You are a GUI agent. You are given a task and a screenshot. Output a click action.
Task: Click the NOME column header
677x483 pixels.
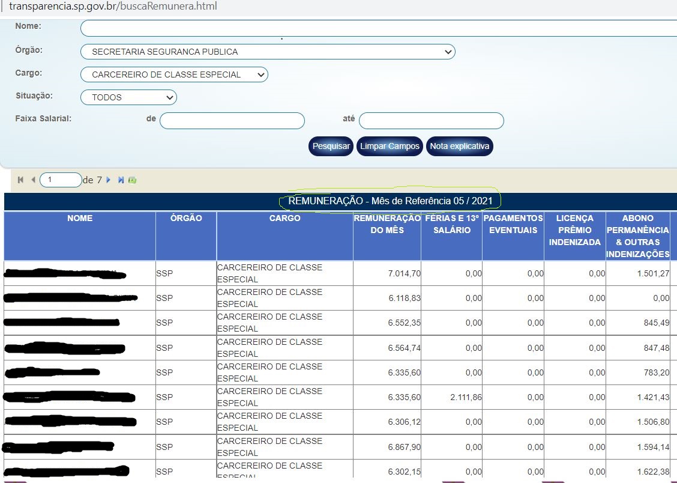[80, 219]
